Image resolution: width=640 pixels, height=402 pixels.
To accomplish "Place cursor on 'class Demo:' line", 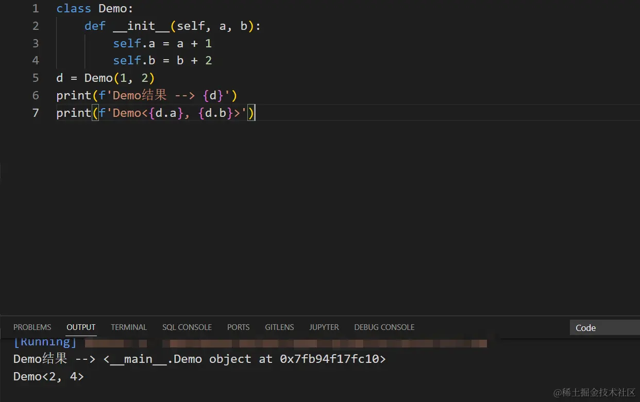I will [x=95, y=9].
